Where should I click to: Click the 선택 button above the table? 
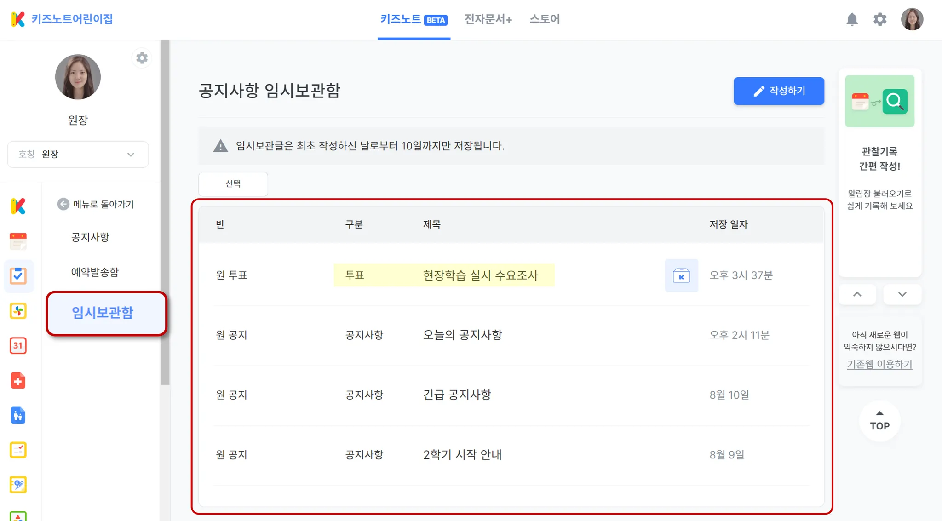[x=233, y=183]
